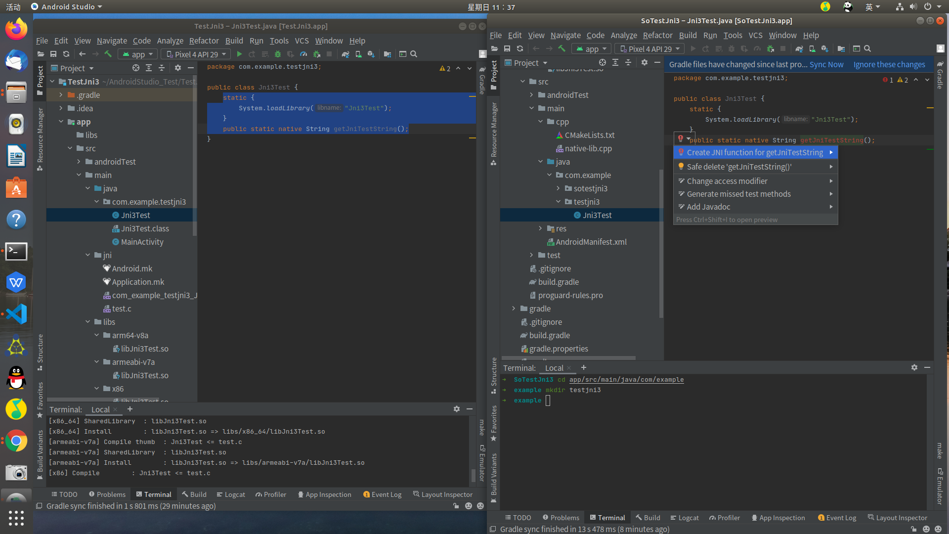This screenshot has height=534, width=949.
Task: Open Problems tool window in SoTestJni3
Action: click(x=561, y=518)
